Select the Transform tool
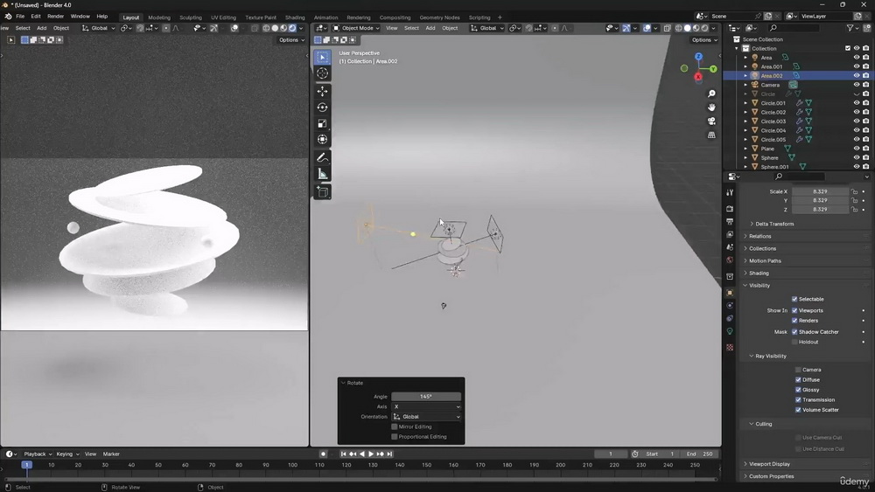This screenshot has width=875, height=492. point(323,139)
